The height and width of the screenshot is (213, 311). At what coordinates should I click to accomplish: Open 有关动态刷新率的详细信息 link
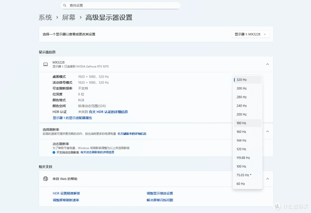click(x=97, y=152)
